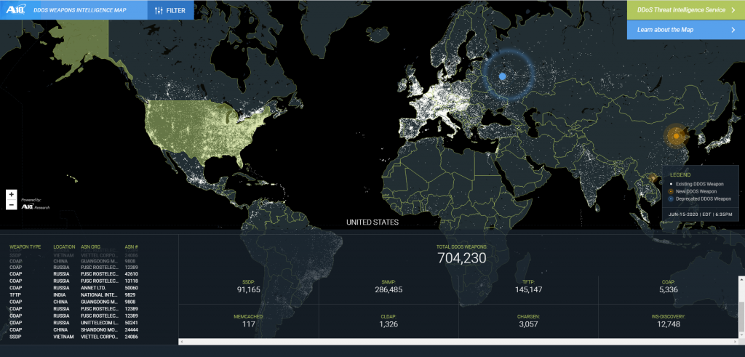This screenshot has height=357, width=745.
Task: Select the row with ASN 42610
Action: coord(74,274)
